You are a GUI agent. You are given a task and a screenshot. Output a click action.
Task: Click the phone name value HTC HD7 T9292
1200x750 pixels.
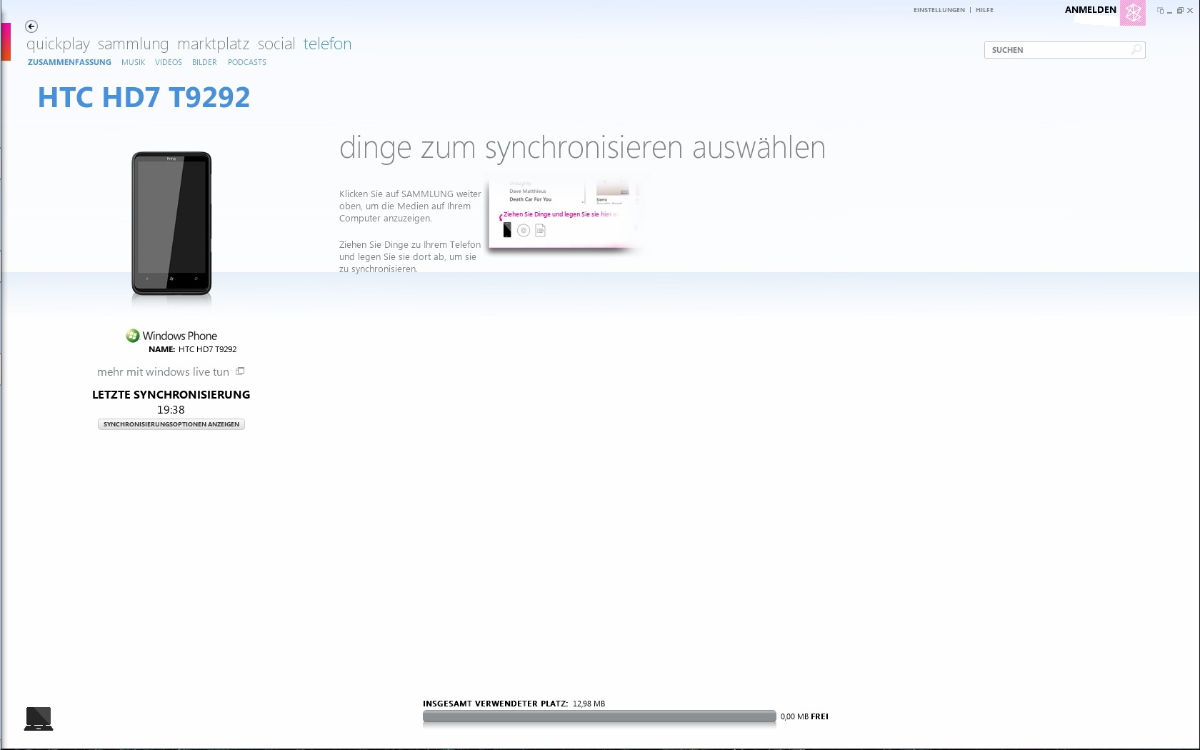[207, 349]
